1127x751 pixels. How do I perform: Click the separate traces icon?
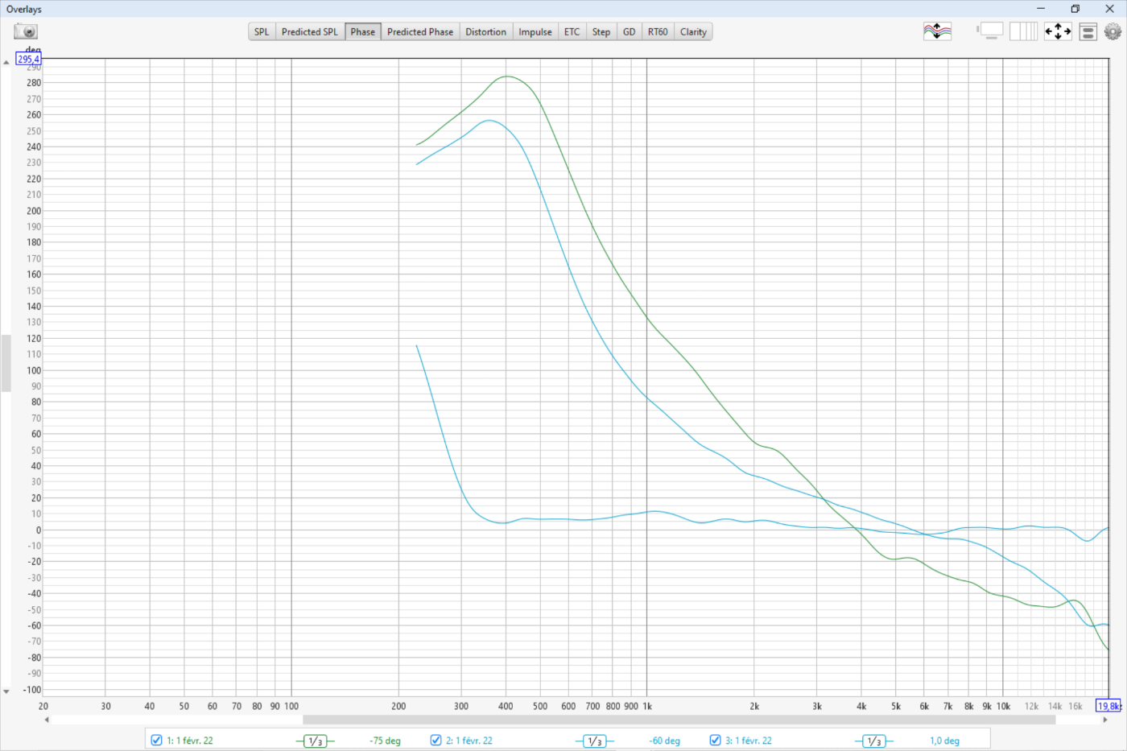tap(937, 31)
